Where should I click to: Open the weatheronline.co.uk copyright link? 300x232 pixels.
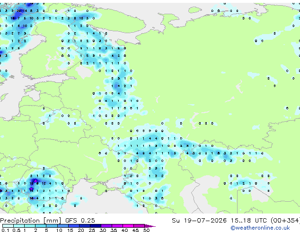260,228
